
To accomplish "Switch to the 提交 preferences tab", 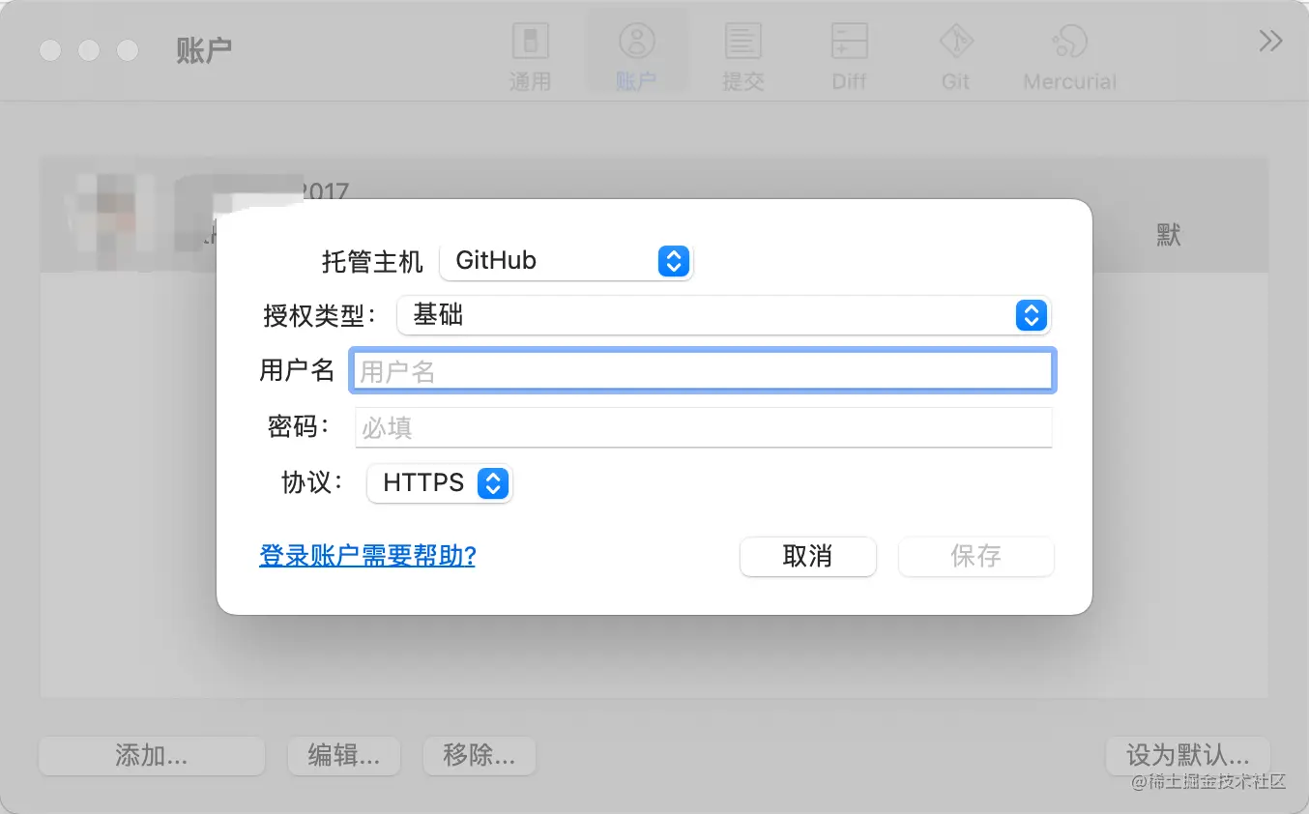I will [x=742, y=56].
